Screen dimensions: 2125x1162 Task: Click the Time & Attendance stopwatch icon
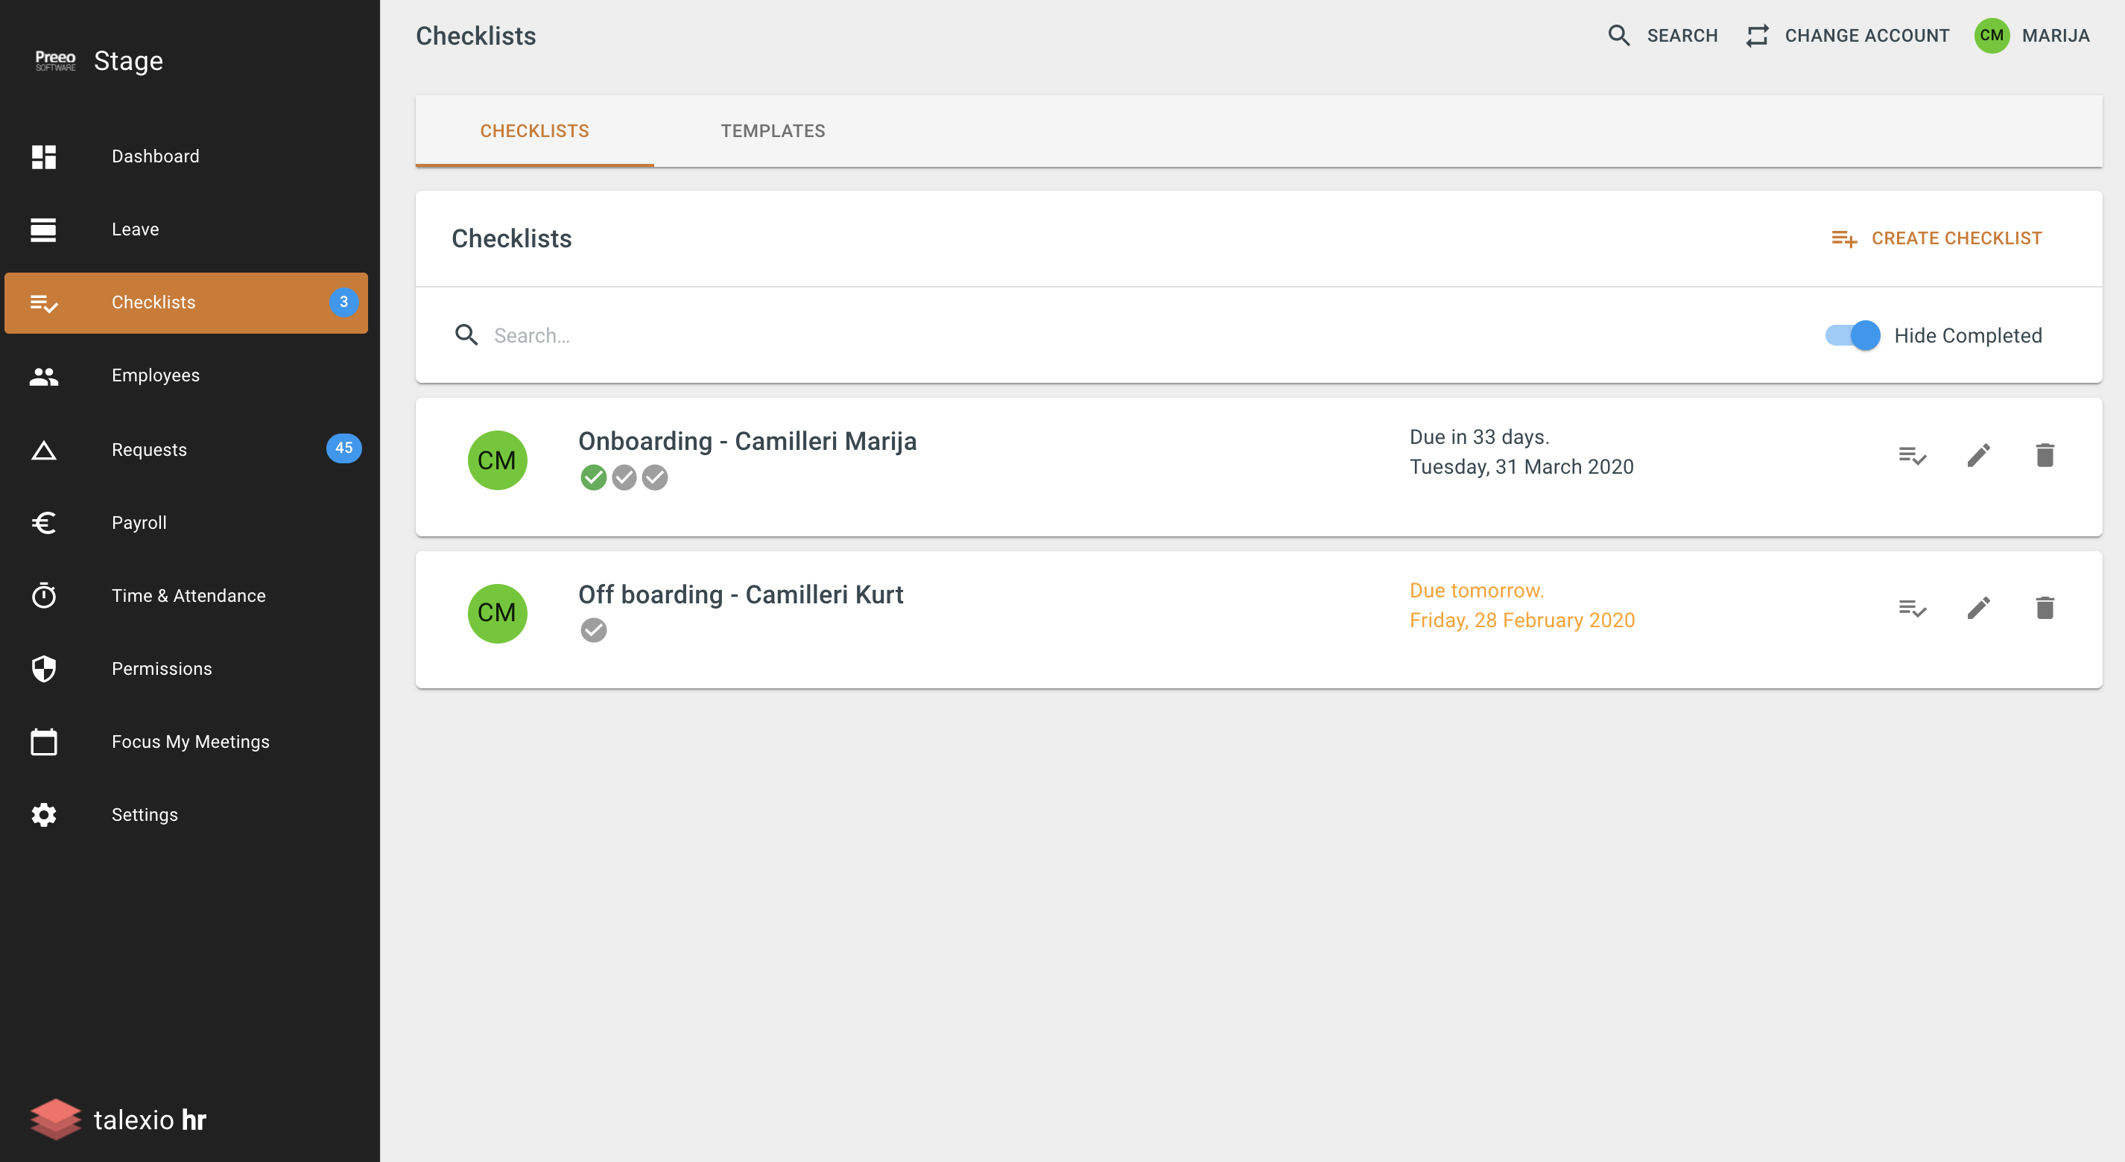pyautogui.click(x=44, y=595)
